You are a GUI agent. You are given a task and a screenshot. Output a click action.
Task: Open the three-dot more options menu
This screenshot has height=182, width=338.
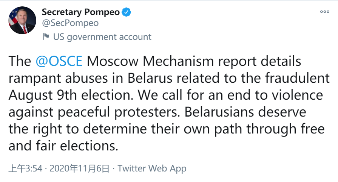tap(324, 12)
